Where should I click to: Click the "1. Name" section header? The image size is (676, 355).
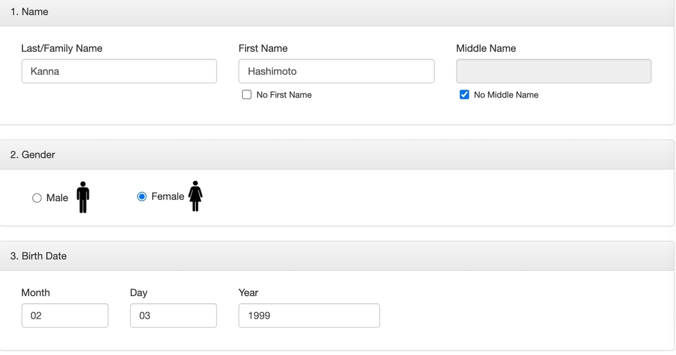coord(29,12)
